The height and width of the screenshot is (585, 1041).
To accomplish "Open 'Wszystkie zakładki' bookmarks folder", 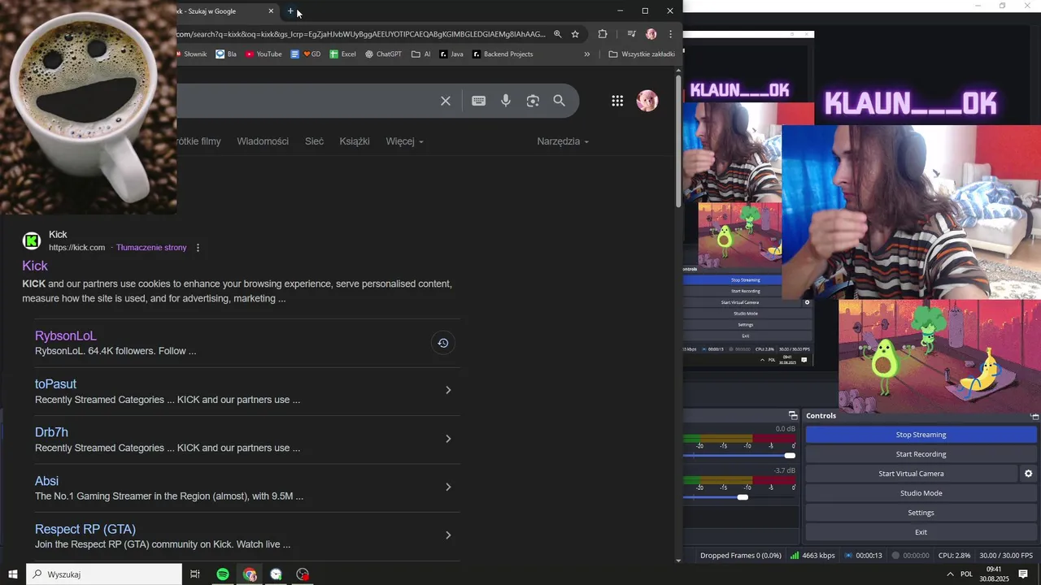I will 642,54.
